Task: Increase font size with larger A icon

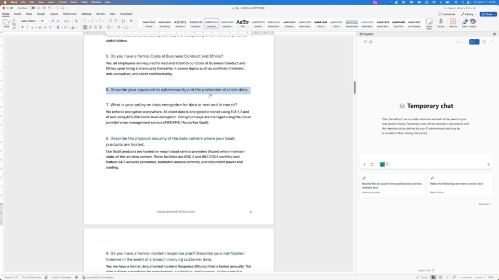Action: point(53,21)
